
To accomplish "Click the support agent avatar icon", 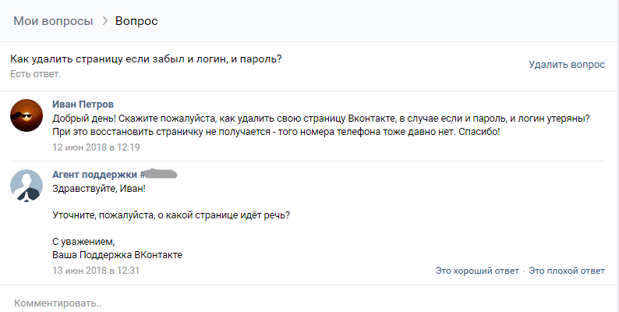I will 27,186.
